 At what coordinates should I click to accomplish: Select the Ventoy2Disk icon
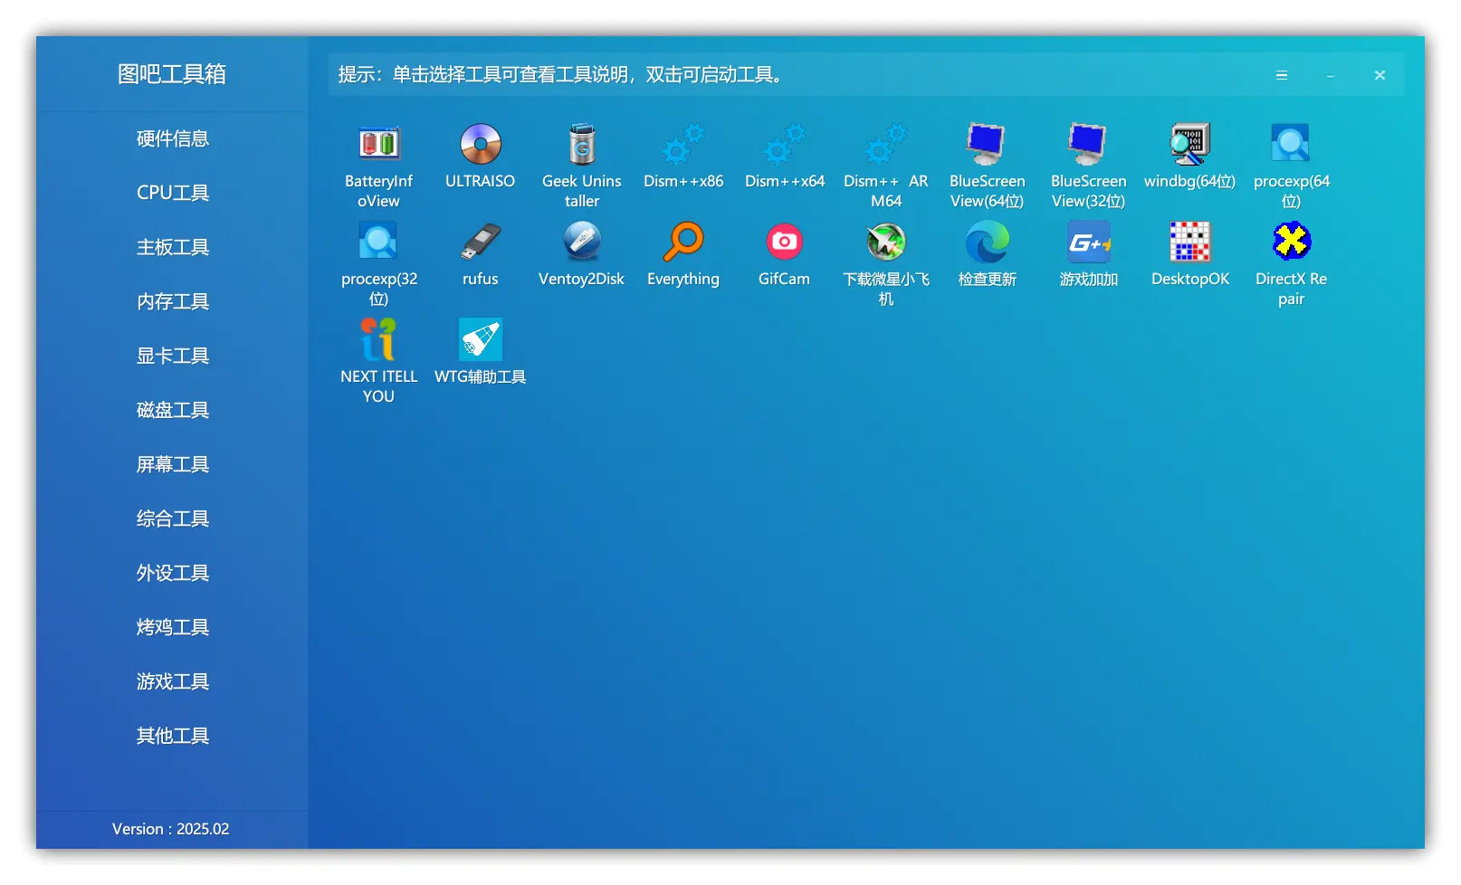[x=582, y=242]
